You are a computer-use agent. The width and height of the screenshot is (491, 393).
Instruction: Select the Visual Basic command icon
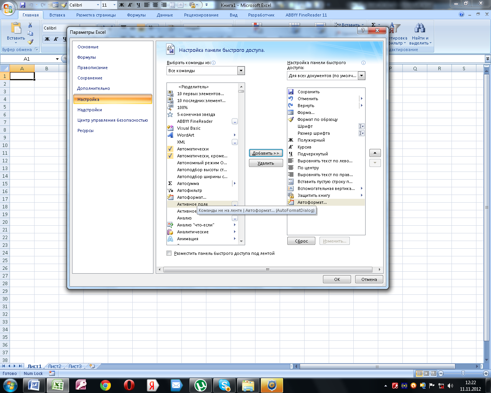(170, 128)
